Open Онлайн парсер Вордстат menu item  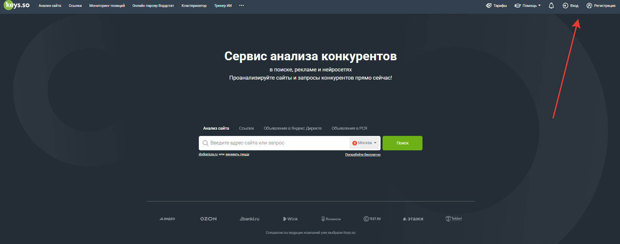[153, 6]
